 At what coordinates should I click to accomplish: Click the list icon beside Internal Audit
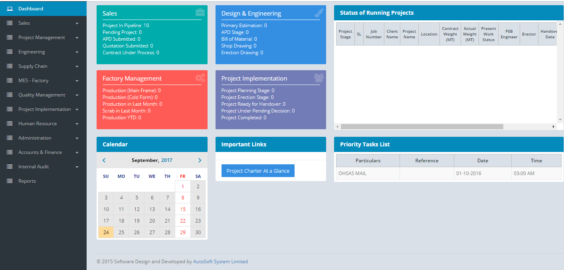[10, 167]
